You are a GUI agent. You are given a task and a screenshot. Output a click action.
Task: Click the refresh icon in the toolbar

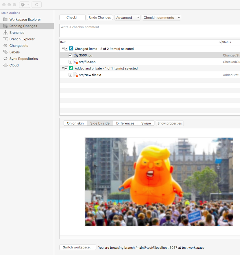click(36, 4)
